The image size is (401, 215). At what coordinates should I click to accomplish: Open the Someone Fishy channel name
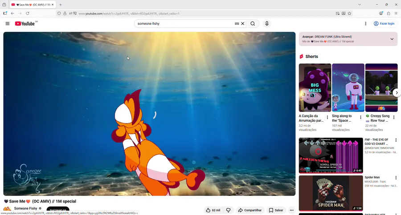click(25, 208)
